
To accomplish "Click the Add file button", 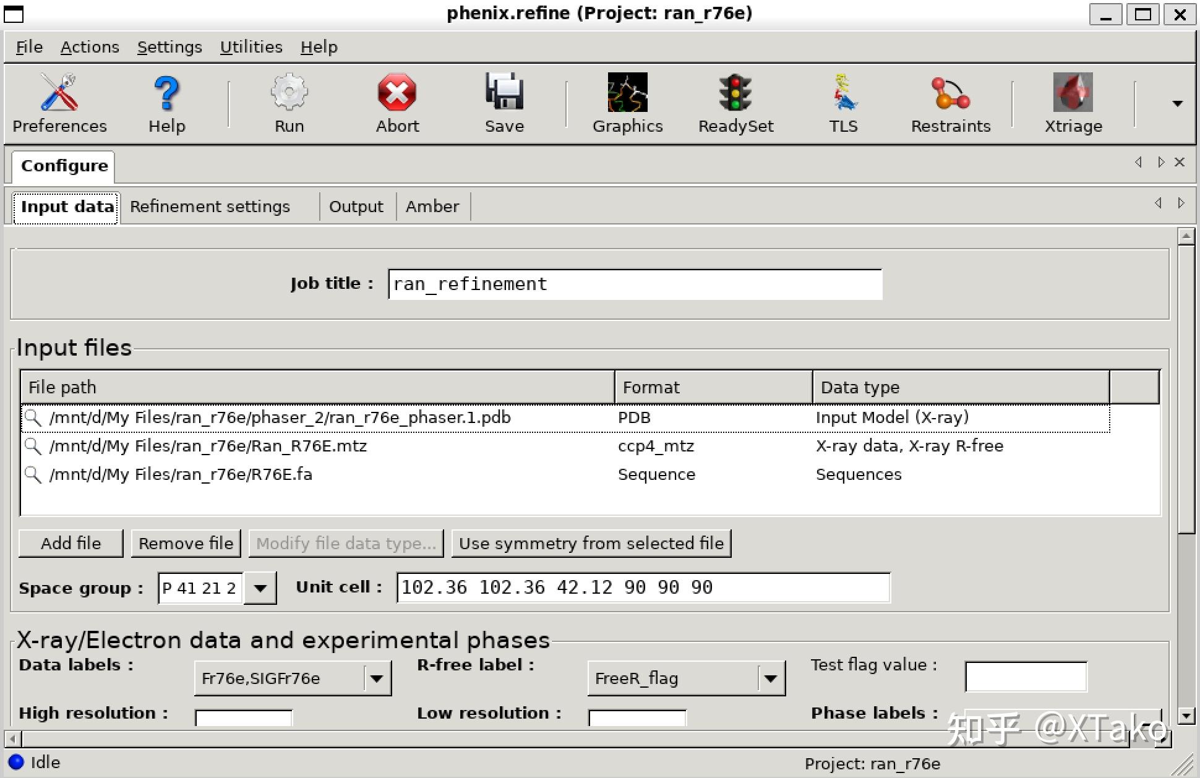I will point(71,543).
